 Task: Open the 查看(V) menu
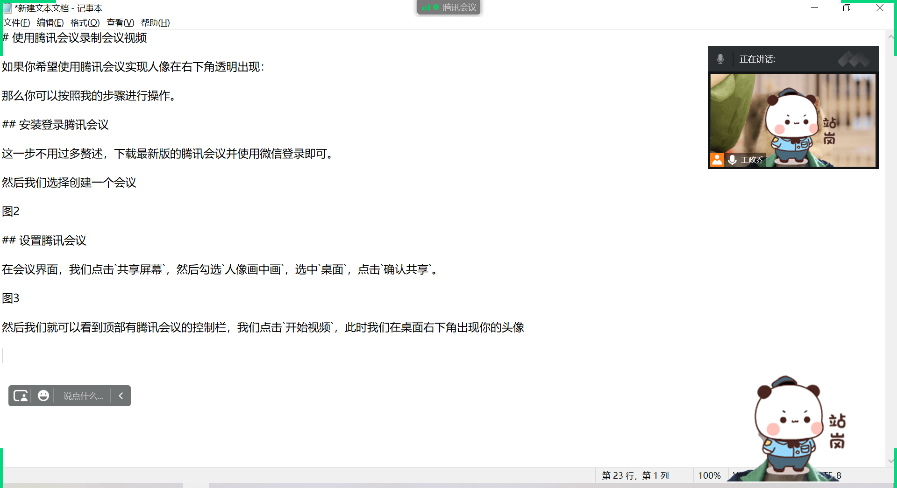(120, 22)
